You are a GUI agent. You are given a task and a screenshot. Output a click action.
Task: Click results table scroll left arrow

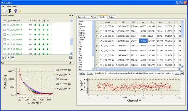coord(97,69)
